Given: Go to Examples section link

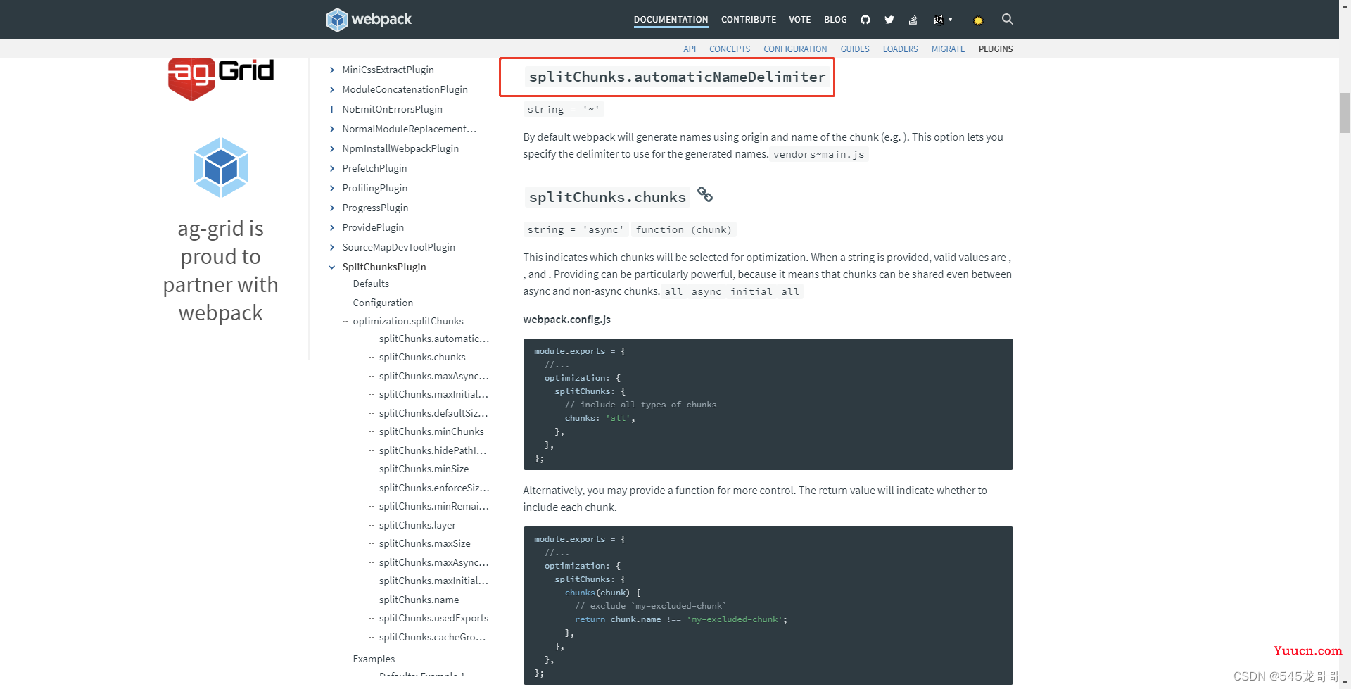Looking at the screenshot, I should 374,659.
